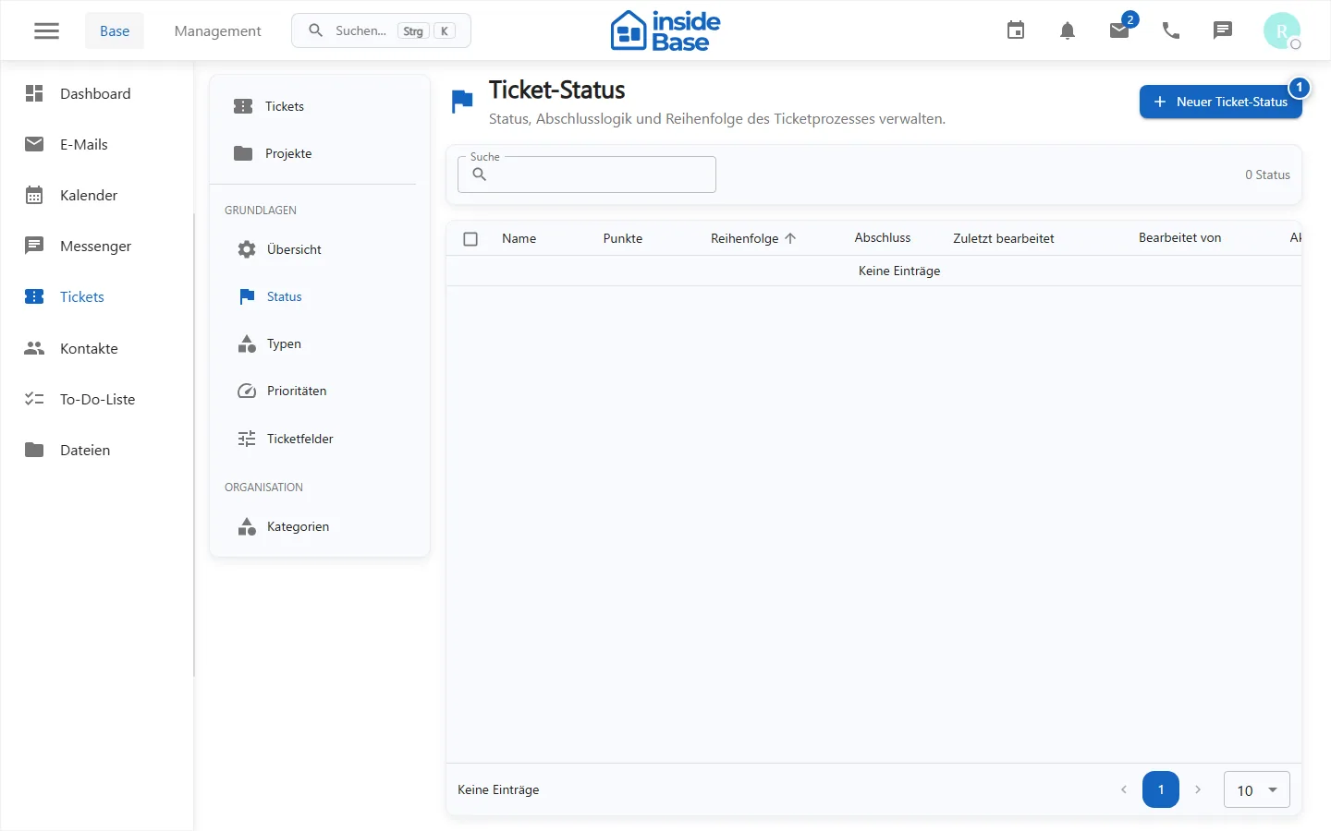The height and width of the screenshot is (831, 1331).
Task: Sort by Zuletzt bearbeitet column header
Action: point(1004,238)
